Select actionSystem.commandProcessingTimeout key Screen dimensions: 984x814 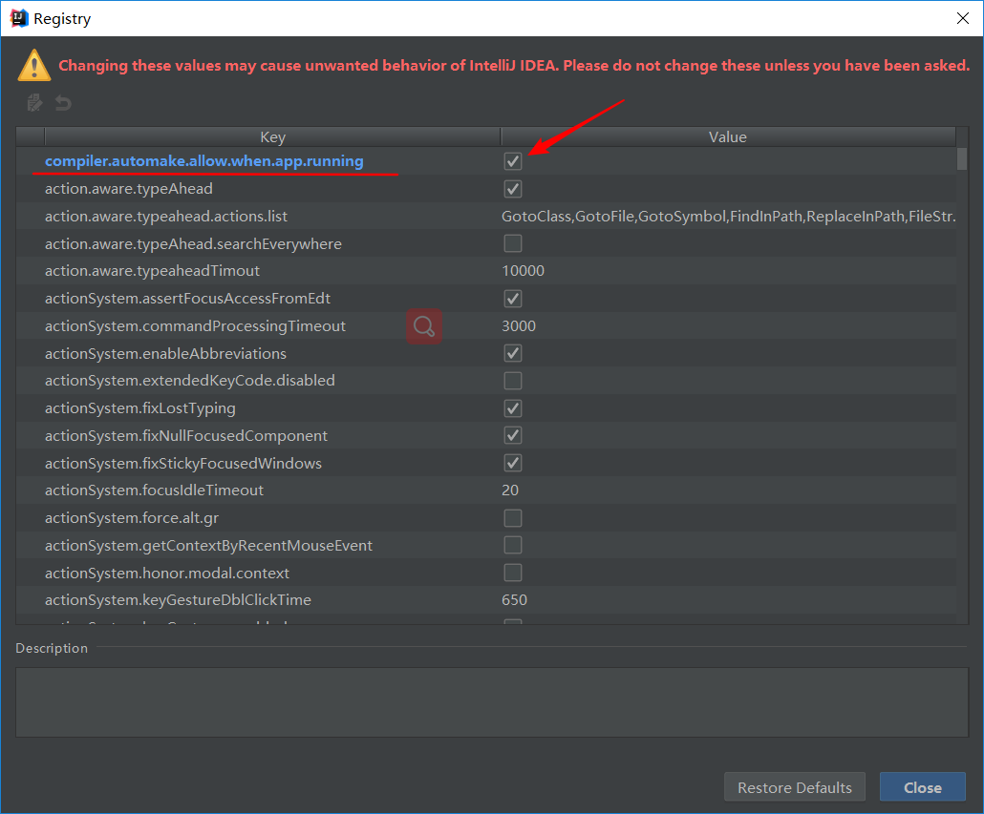point(195,325)
